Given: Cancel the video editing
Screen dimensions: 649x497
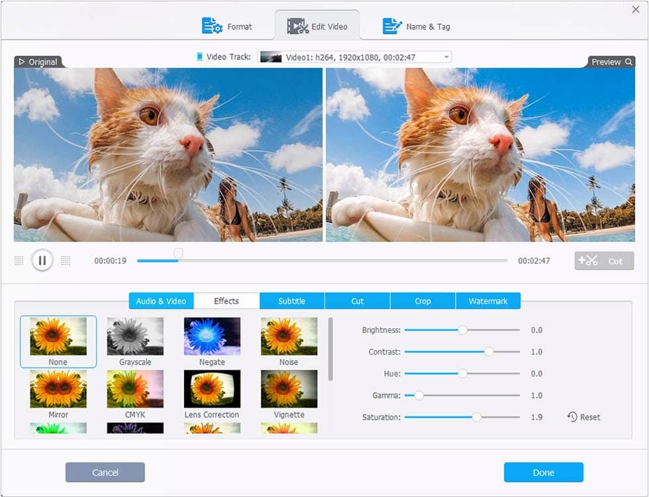Looking at the screenshot, I should [x=105, y=472].
